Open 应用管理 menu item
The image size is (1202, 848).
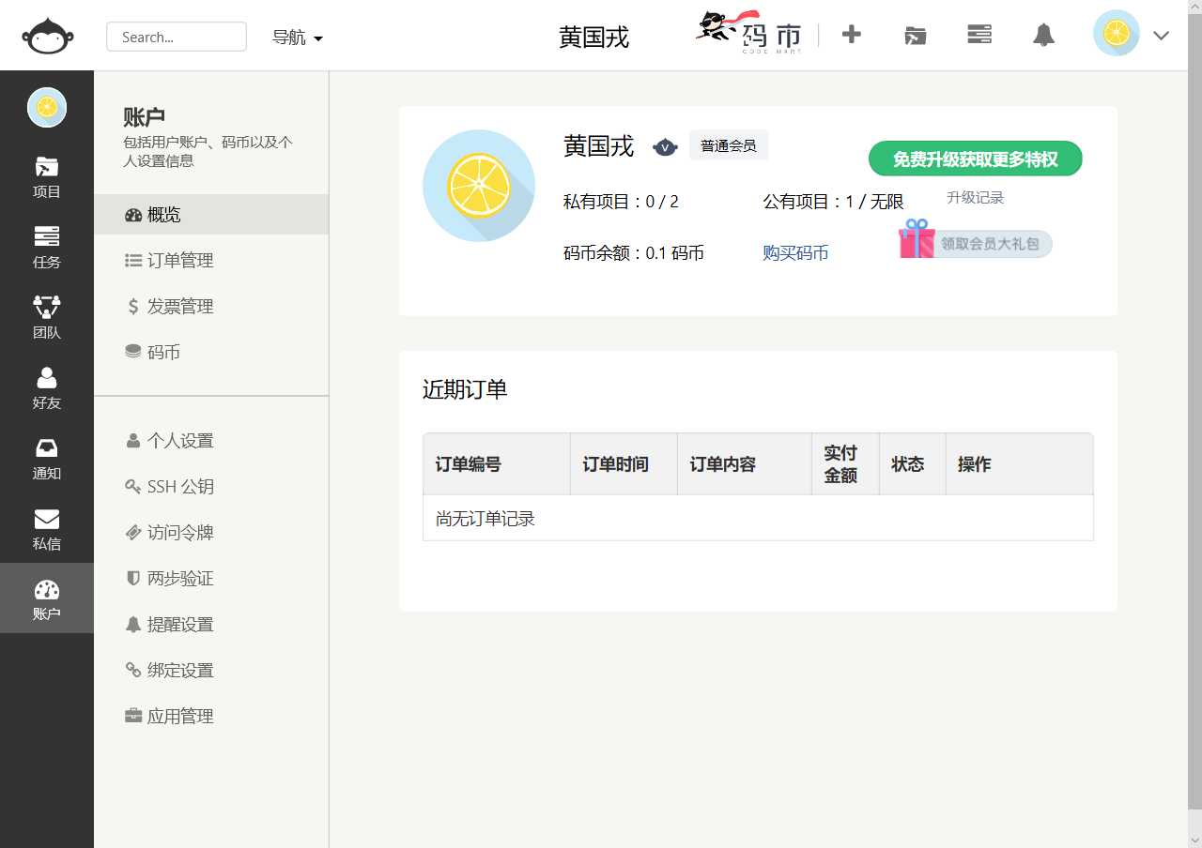[211, 716]
